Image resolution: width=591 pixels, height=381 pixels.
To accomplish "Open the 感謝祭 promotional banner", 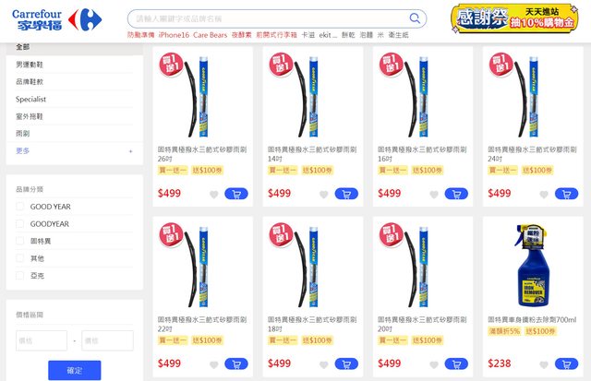I will pos(514,18).
